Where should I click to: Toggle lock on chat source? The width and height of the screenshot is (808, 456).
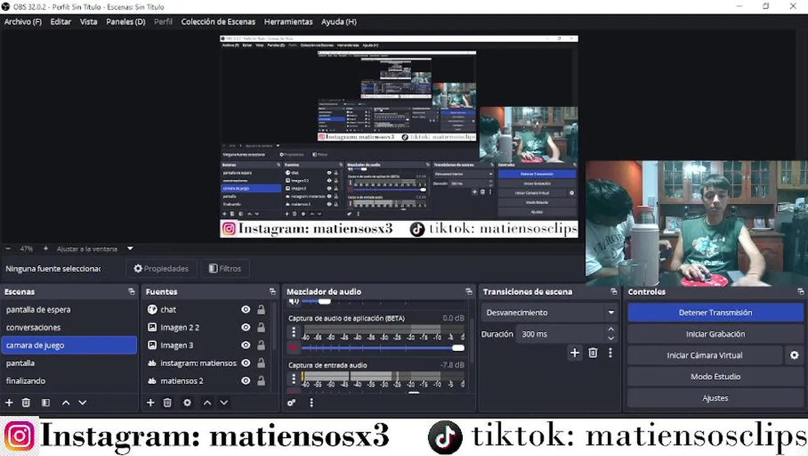click(261, 310)
